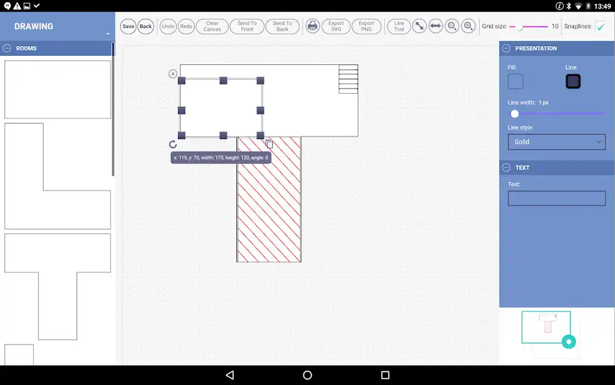The image size is (615, 385).
Task: Click the Fill color swatch
Action: coord(515,81)
